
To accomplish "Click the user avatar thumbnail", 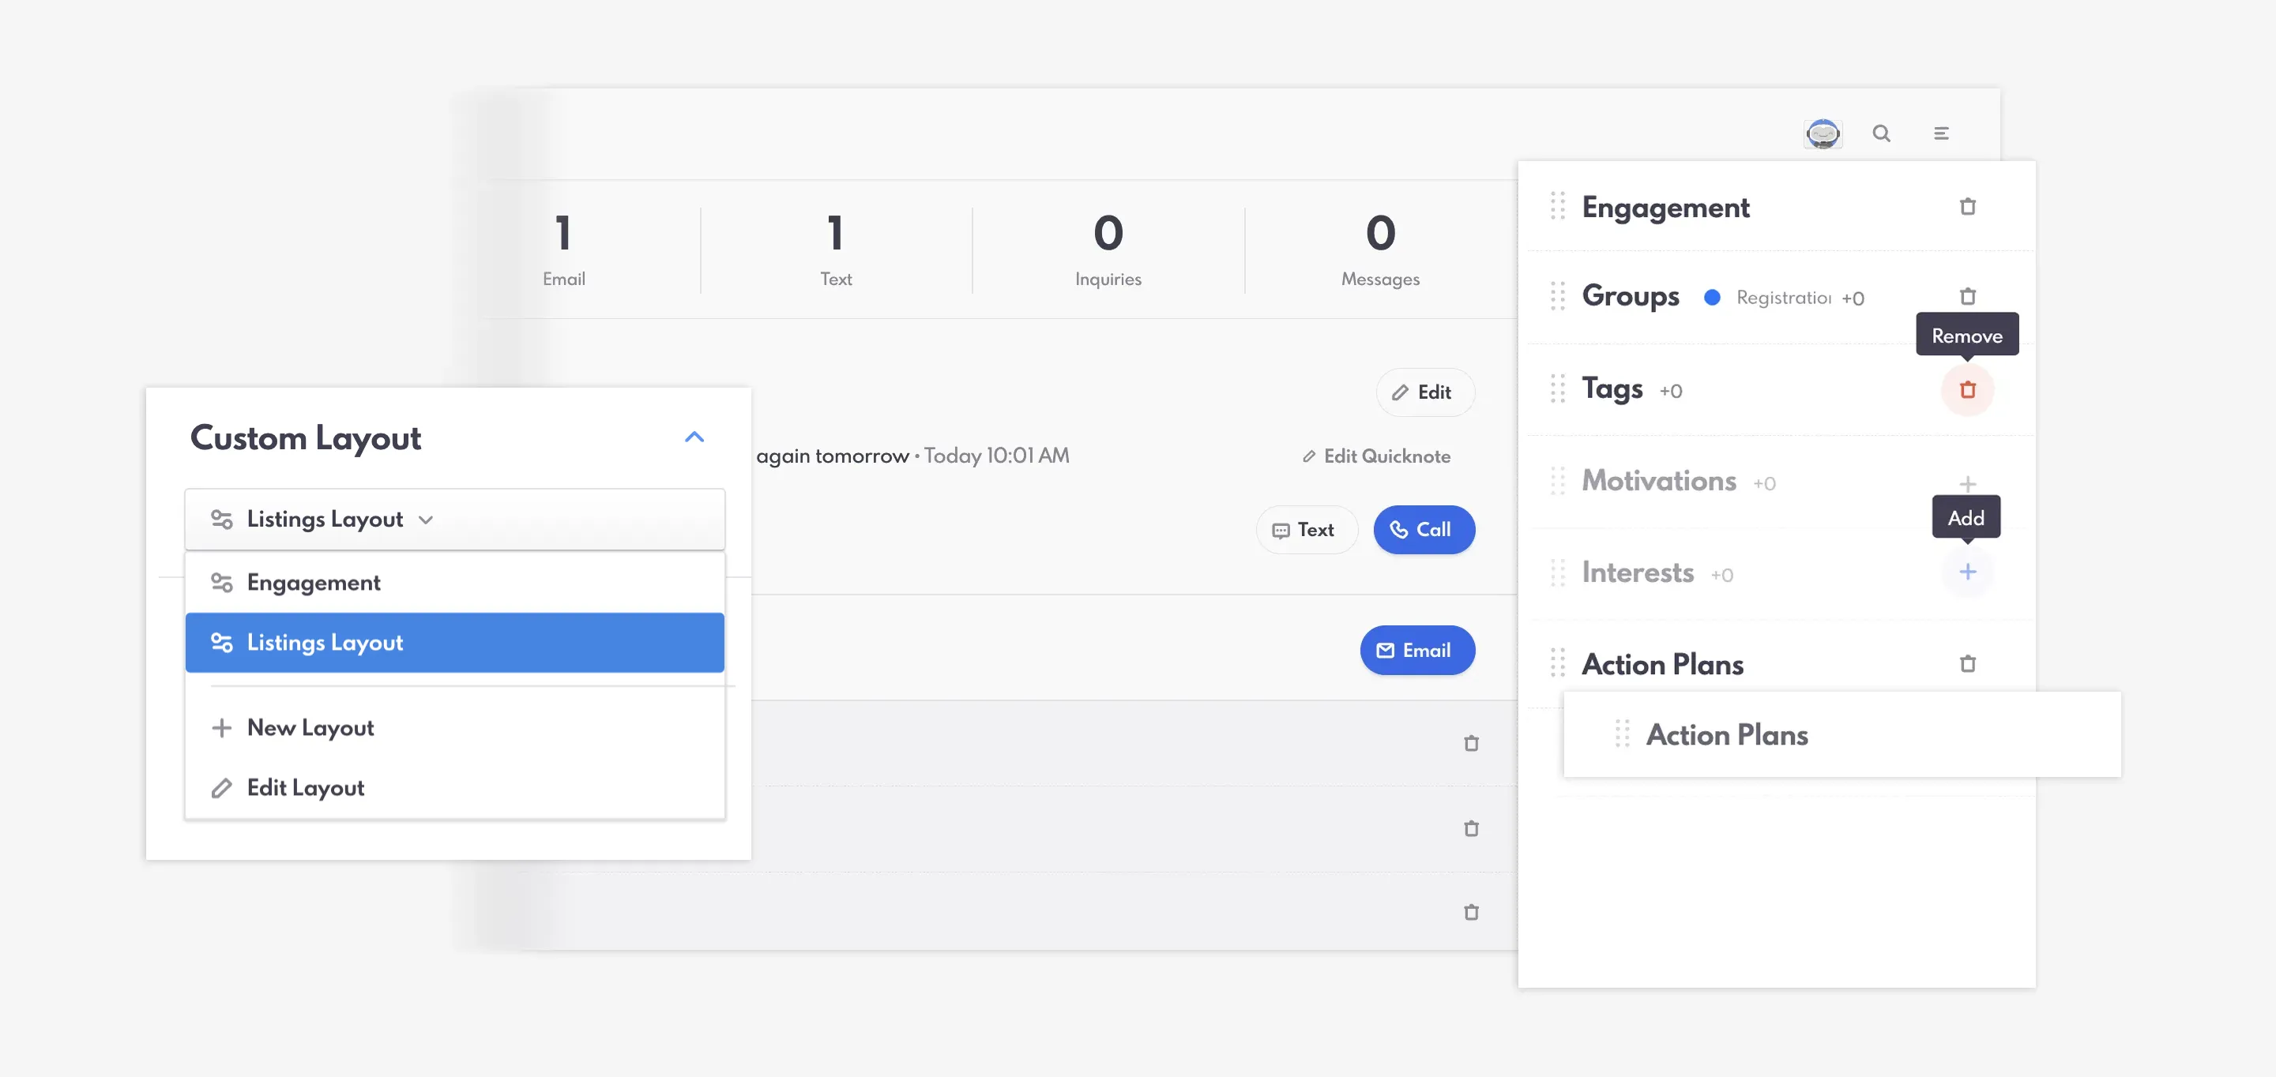I will click(x=1823, y=133).
